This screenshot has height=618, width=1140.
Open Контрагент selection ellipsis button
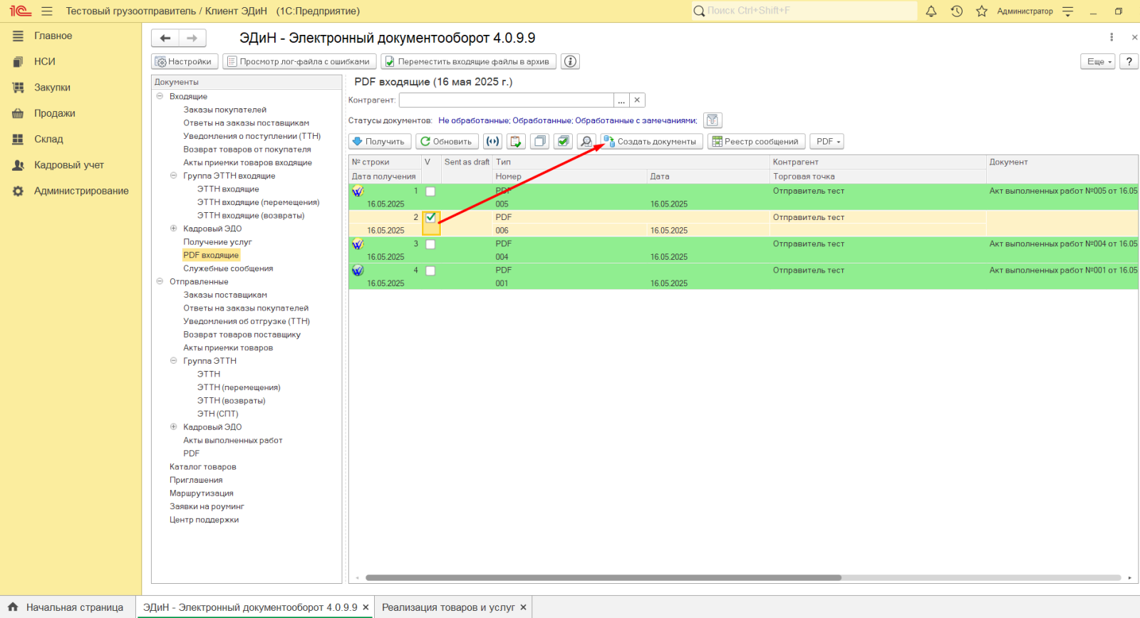point(621,100)
